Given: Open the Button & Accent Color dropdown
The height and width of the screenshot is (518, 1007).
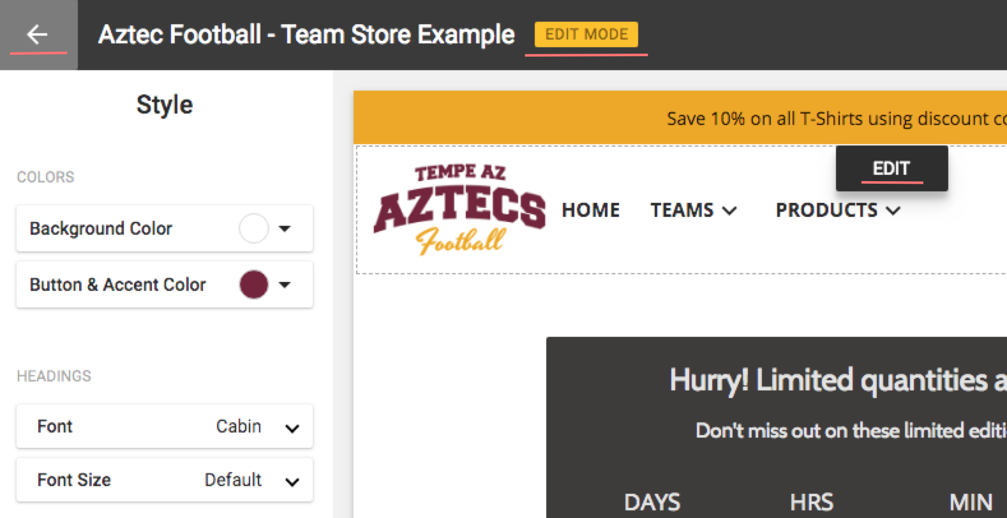Looking at the screenshot, I should (286, 285).
